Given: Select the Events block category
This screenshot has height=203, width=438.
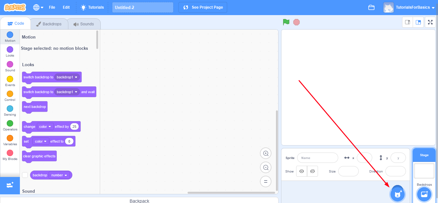Looking at the screenshot, I should [x=10, y=81].
